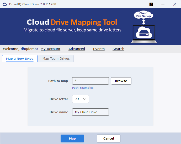Image resolution: width=181 pixels, height=144 pixels.
Task: Click the DriveHQ cloud logo icon
Action: coord(5,4)
